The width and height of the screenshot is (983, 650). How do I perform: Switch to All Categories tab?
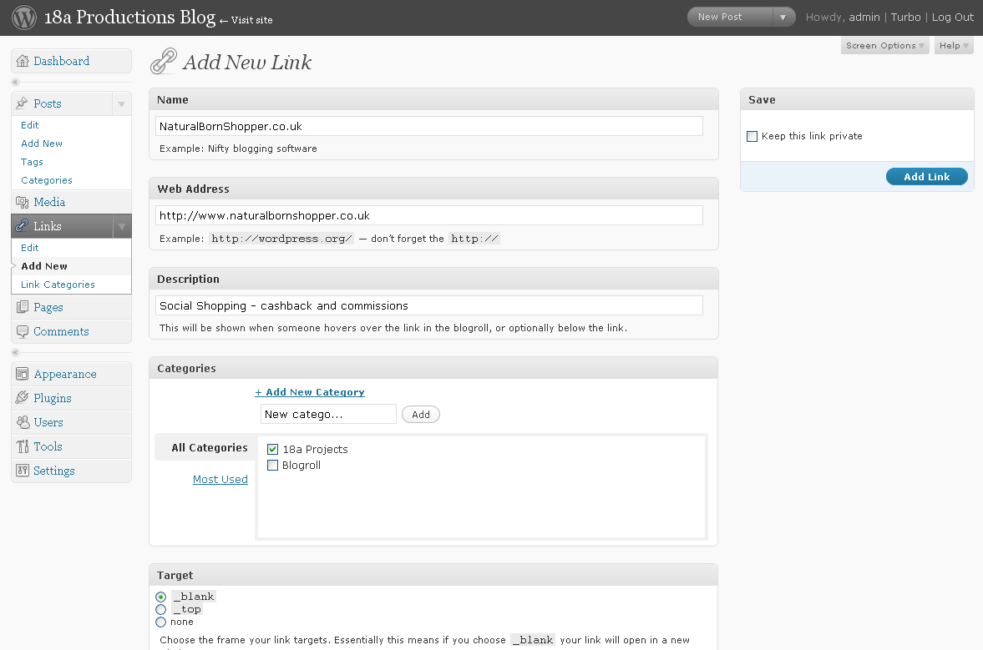click(210, 448)
